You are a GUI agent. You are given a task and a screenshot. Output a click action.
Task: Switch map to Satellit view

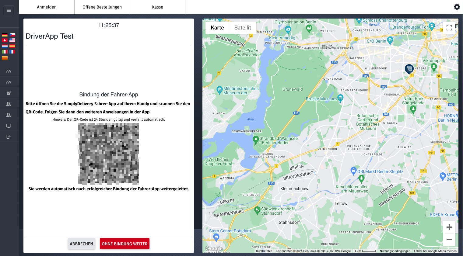243,28
